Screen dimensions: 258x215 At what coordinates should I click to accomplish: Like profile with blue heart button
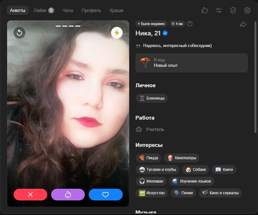106,195
